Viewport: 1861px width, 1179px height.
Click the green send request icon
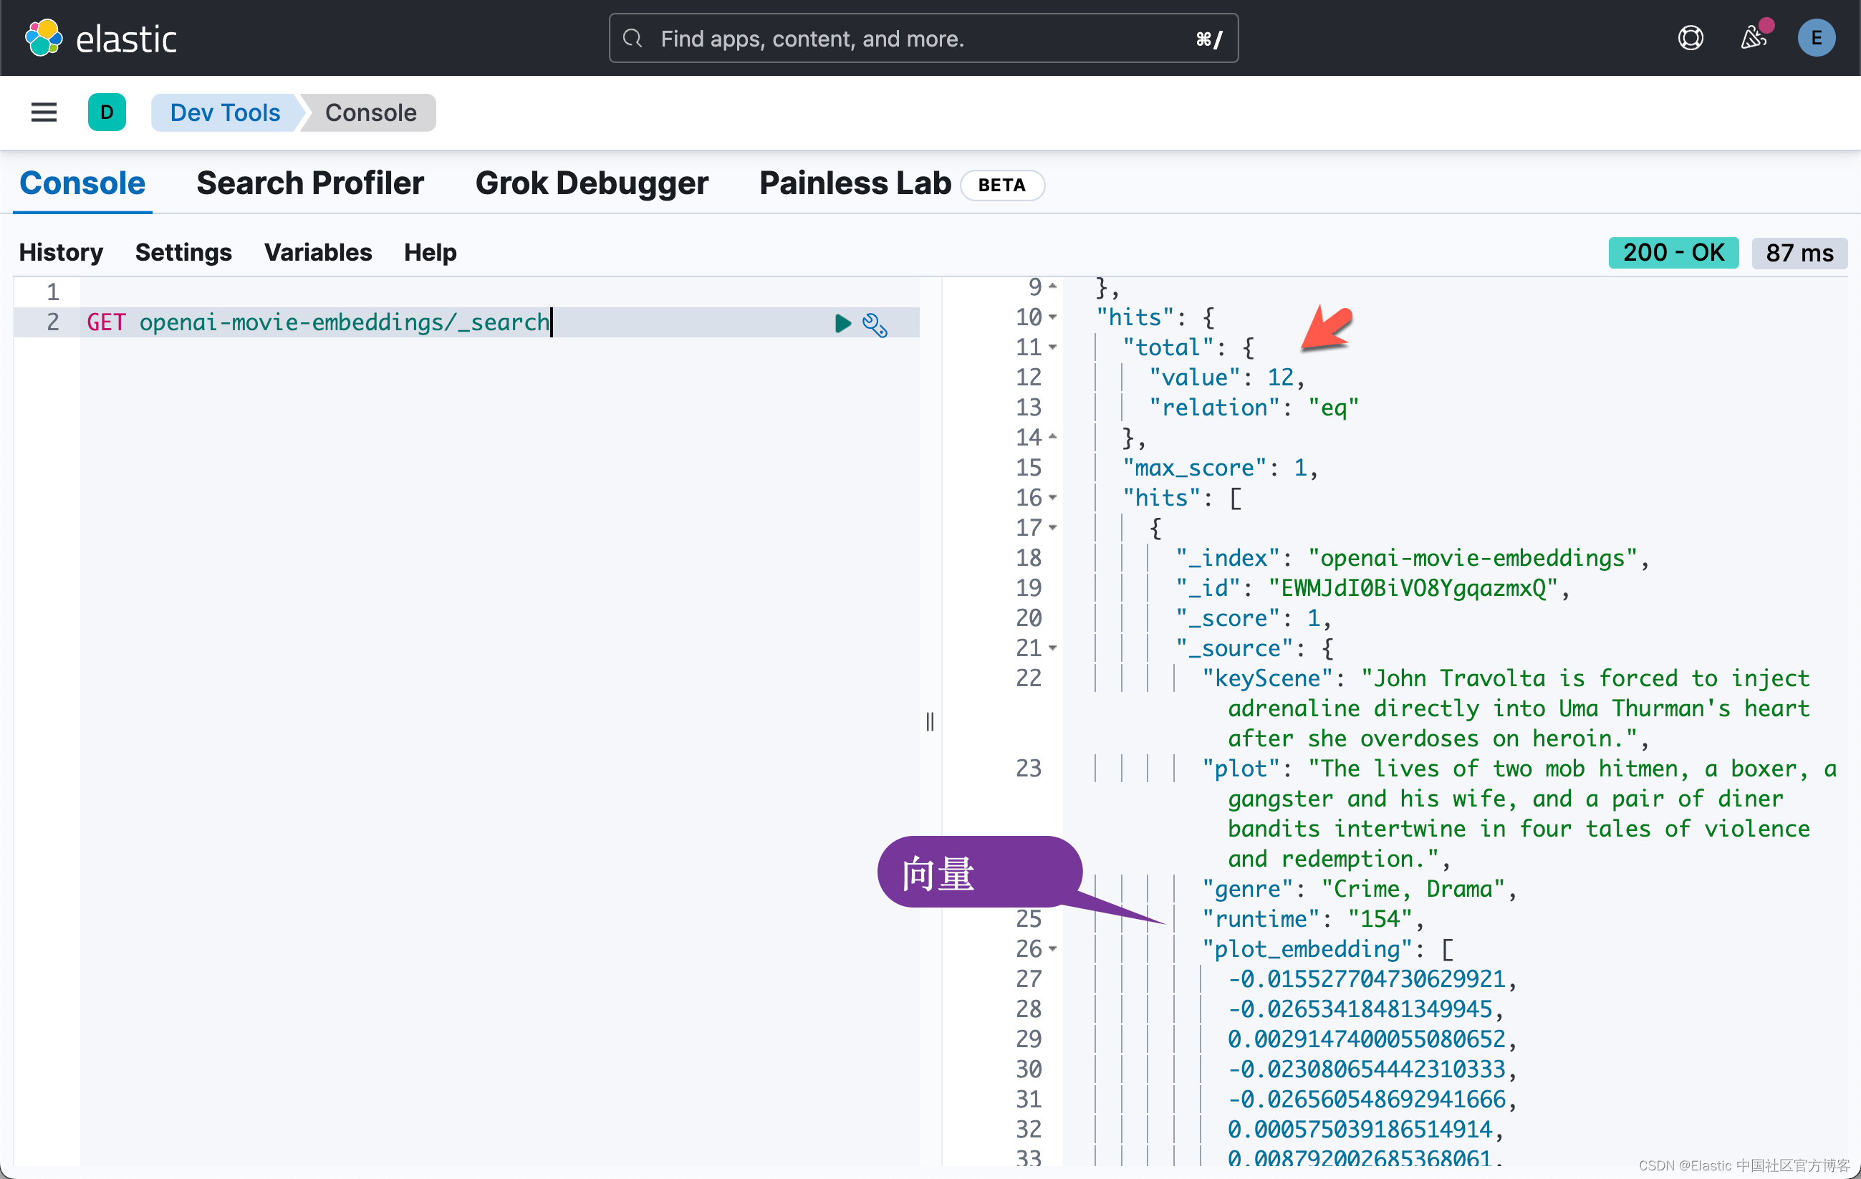(x=842, y=324)
